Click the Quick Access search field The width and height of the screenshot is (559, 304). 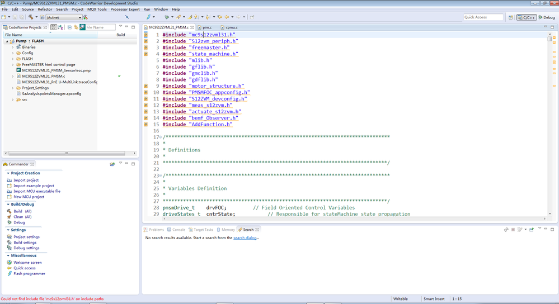click(483, 17)
